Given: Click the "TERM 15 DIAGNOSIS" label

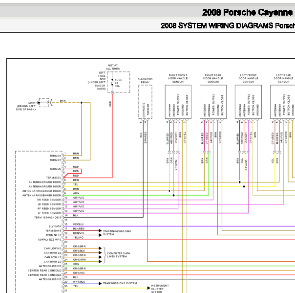Looking at the screenshot, I should (47, 218).
